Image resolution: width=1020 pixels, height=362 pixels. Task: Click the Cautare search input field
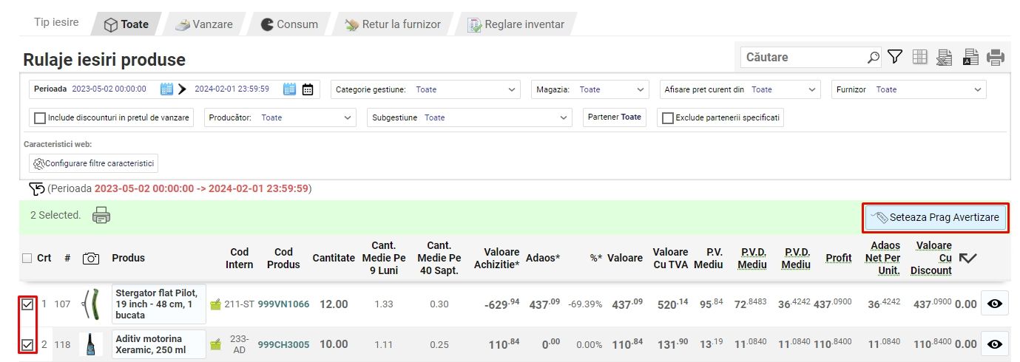[x=803, y=57]
